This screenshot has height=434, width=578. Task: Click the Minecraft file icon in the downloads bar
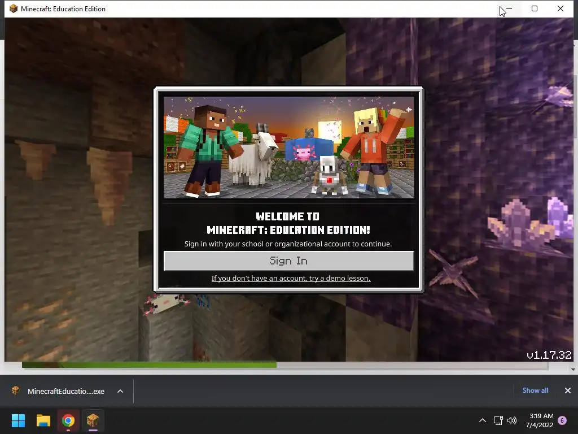coord(15,390)
